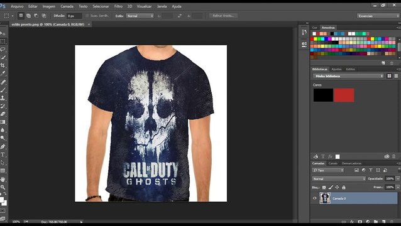The width and height of the screenshot is (401, 226).
Task: Open the Camada menu
Action: [x=67, y=6]
